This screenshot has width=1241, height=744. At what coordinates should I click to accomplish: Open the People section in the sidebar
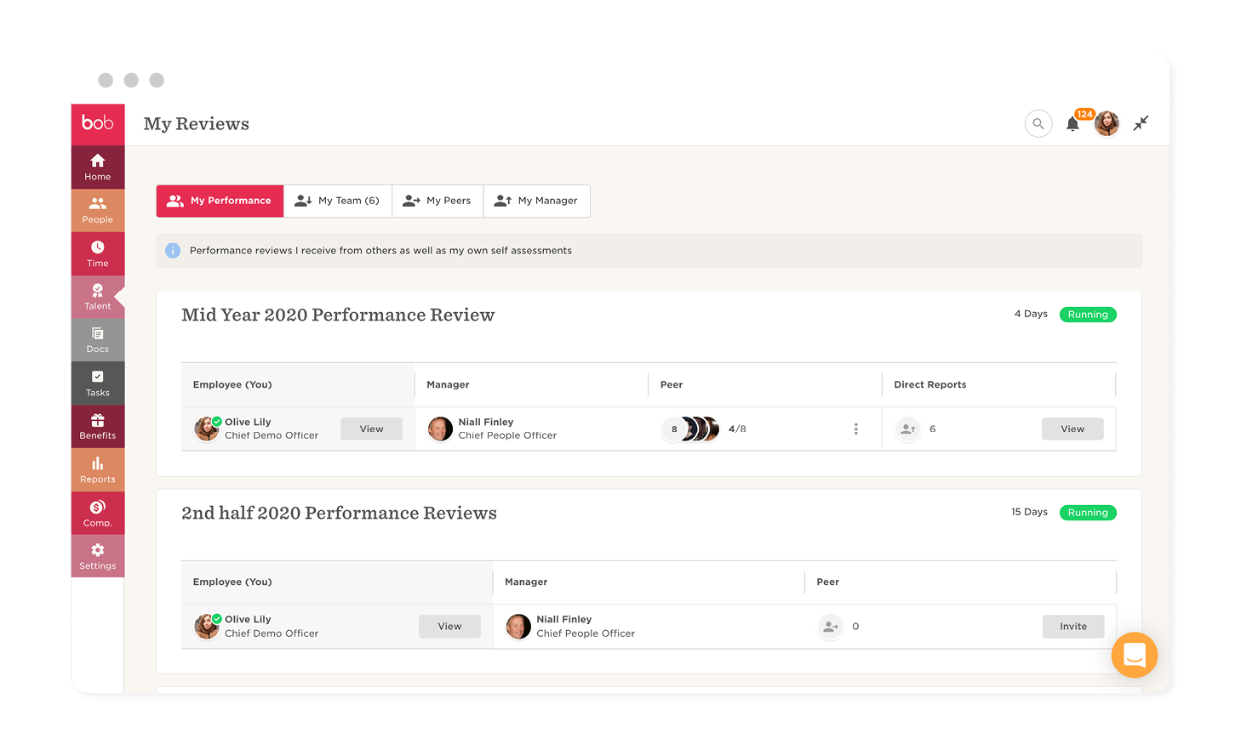97,210
